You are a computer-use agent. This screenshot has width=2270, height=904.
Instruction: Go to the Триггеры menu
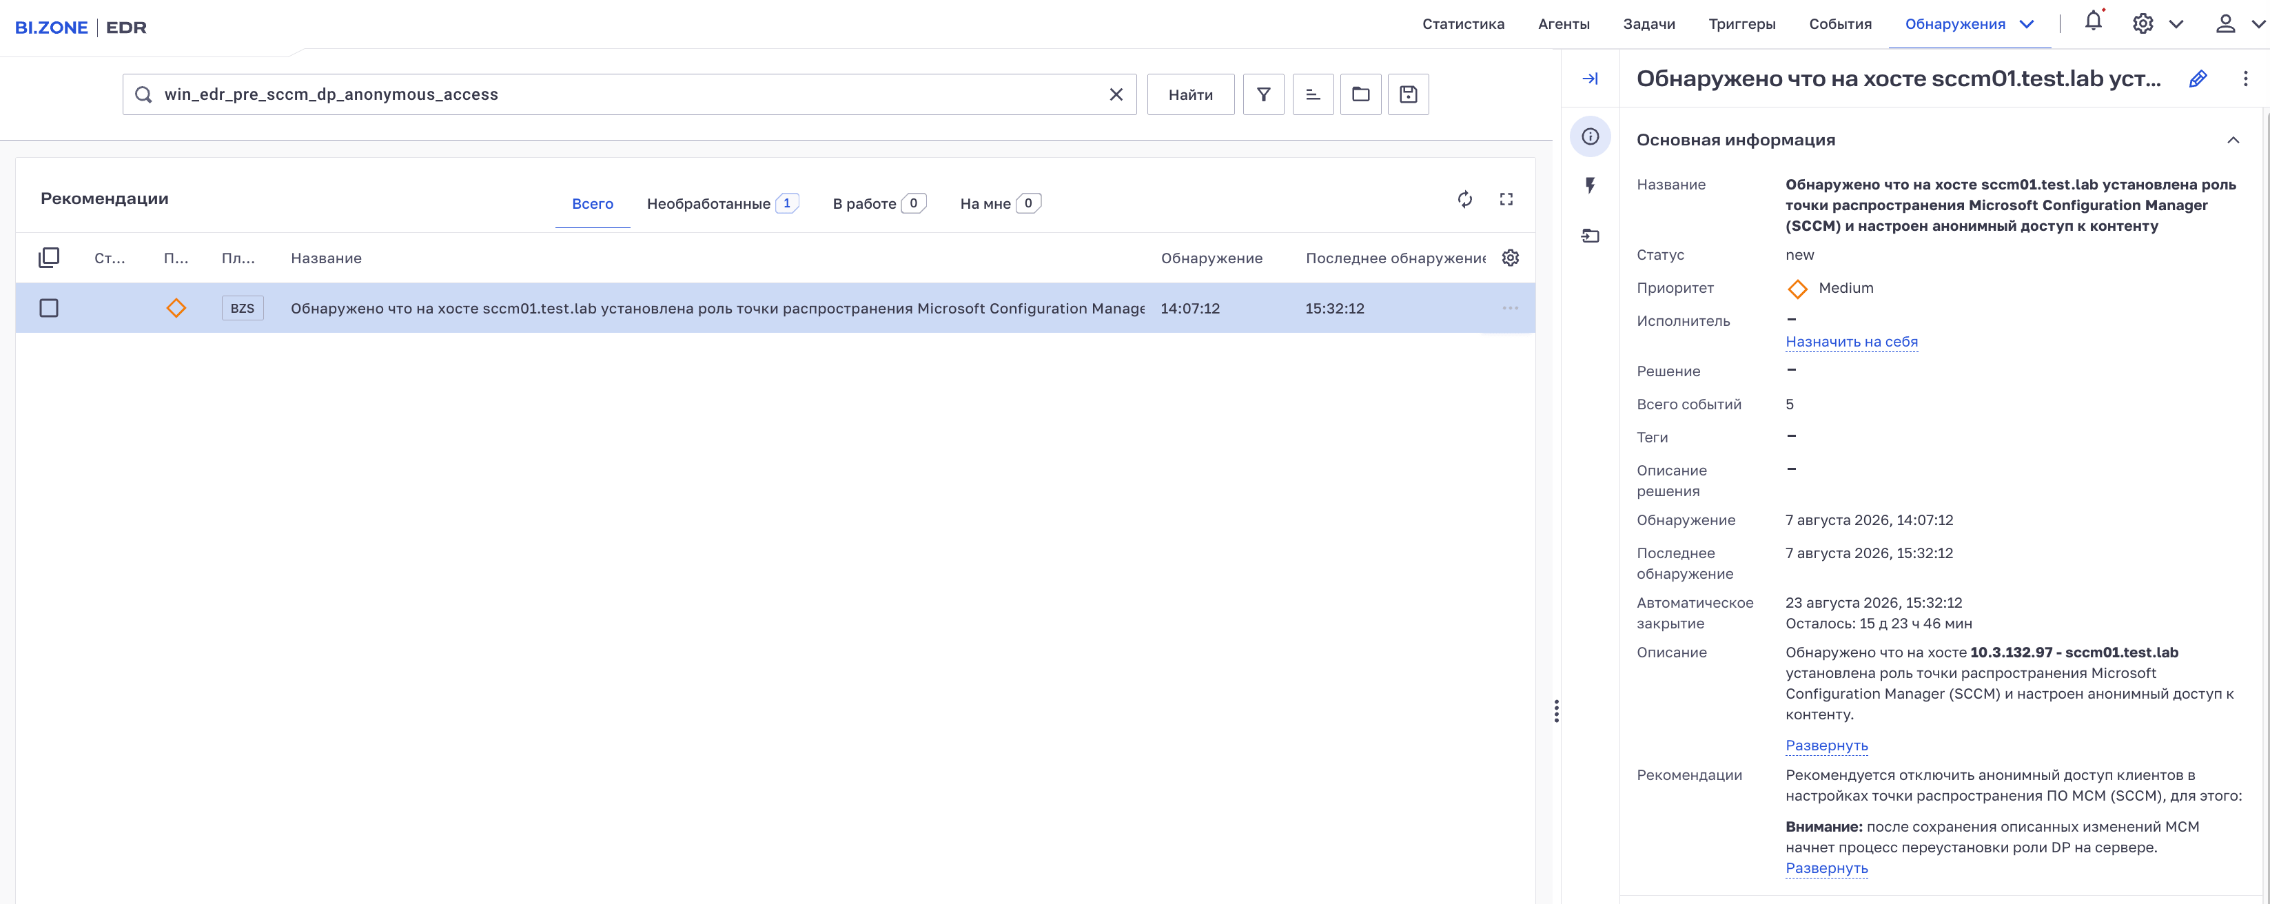(1741, 24)
